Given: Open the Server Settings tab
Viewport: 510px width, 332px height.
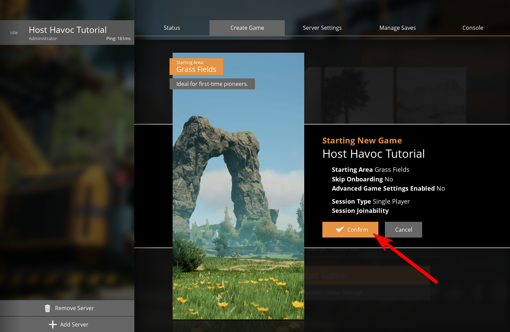Looking at the screenshot, I should pos(322,28).
